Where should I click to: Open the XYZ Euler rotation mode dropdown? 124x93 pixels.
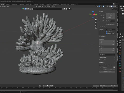(x=107, y=55)
